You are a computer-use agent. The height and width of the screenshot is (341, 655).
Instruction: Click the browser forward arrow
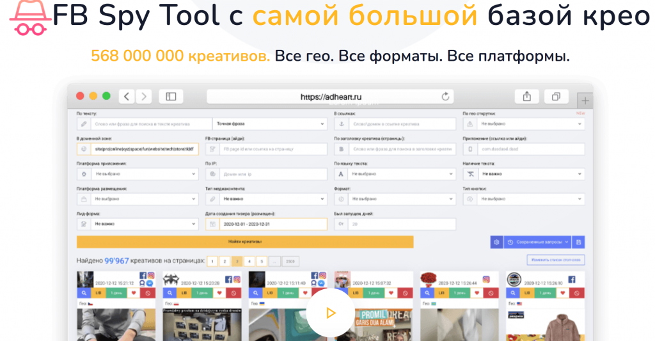coord(144,97)
